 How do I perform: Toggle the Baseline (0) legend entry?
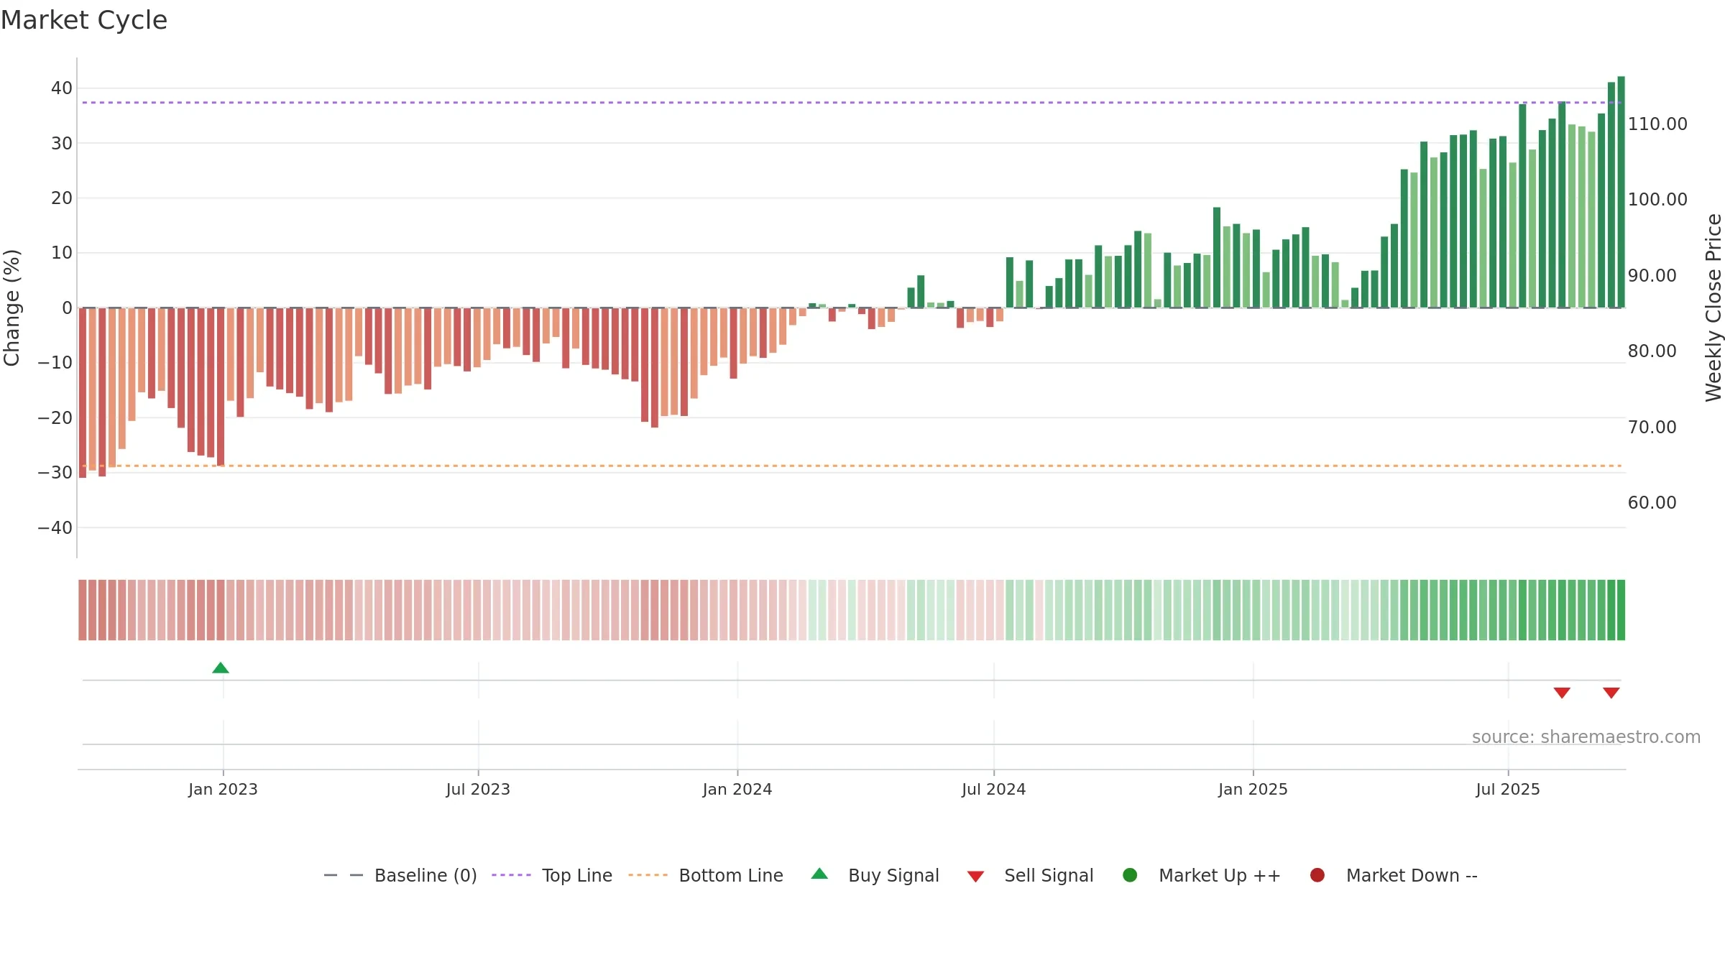(400, 876)
